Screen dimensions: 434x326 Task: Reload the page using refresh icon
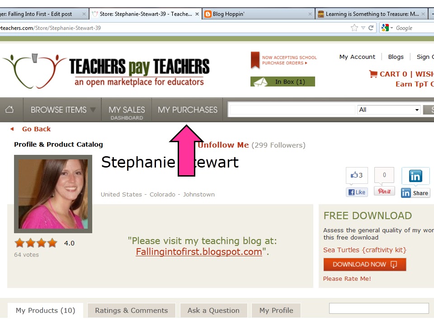(371, 28)
